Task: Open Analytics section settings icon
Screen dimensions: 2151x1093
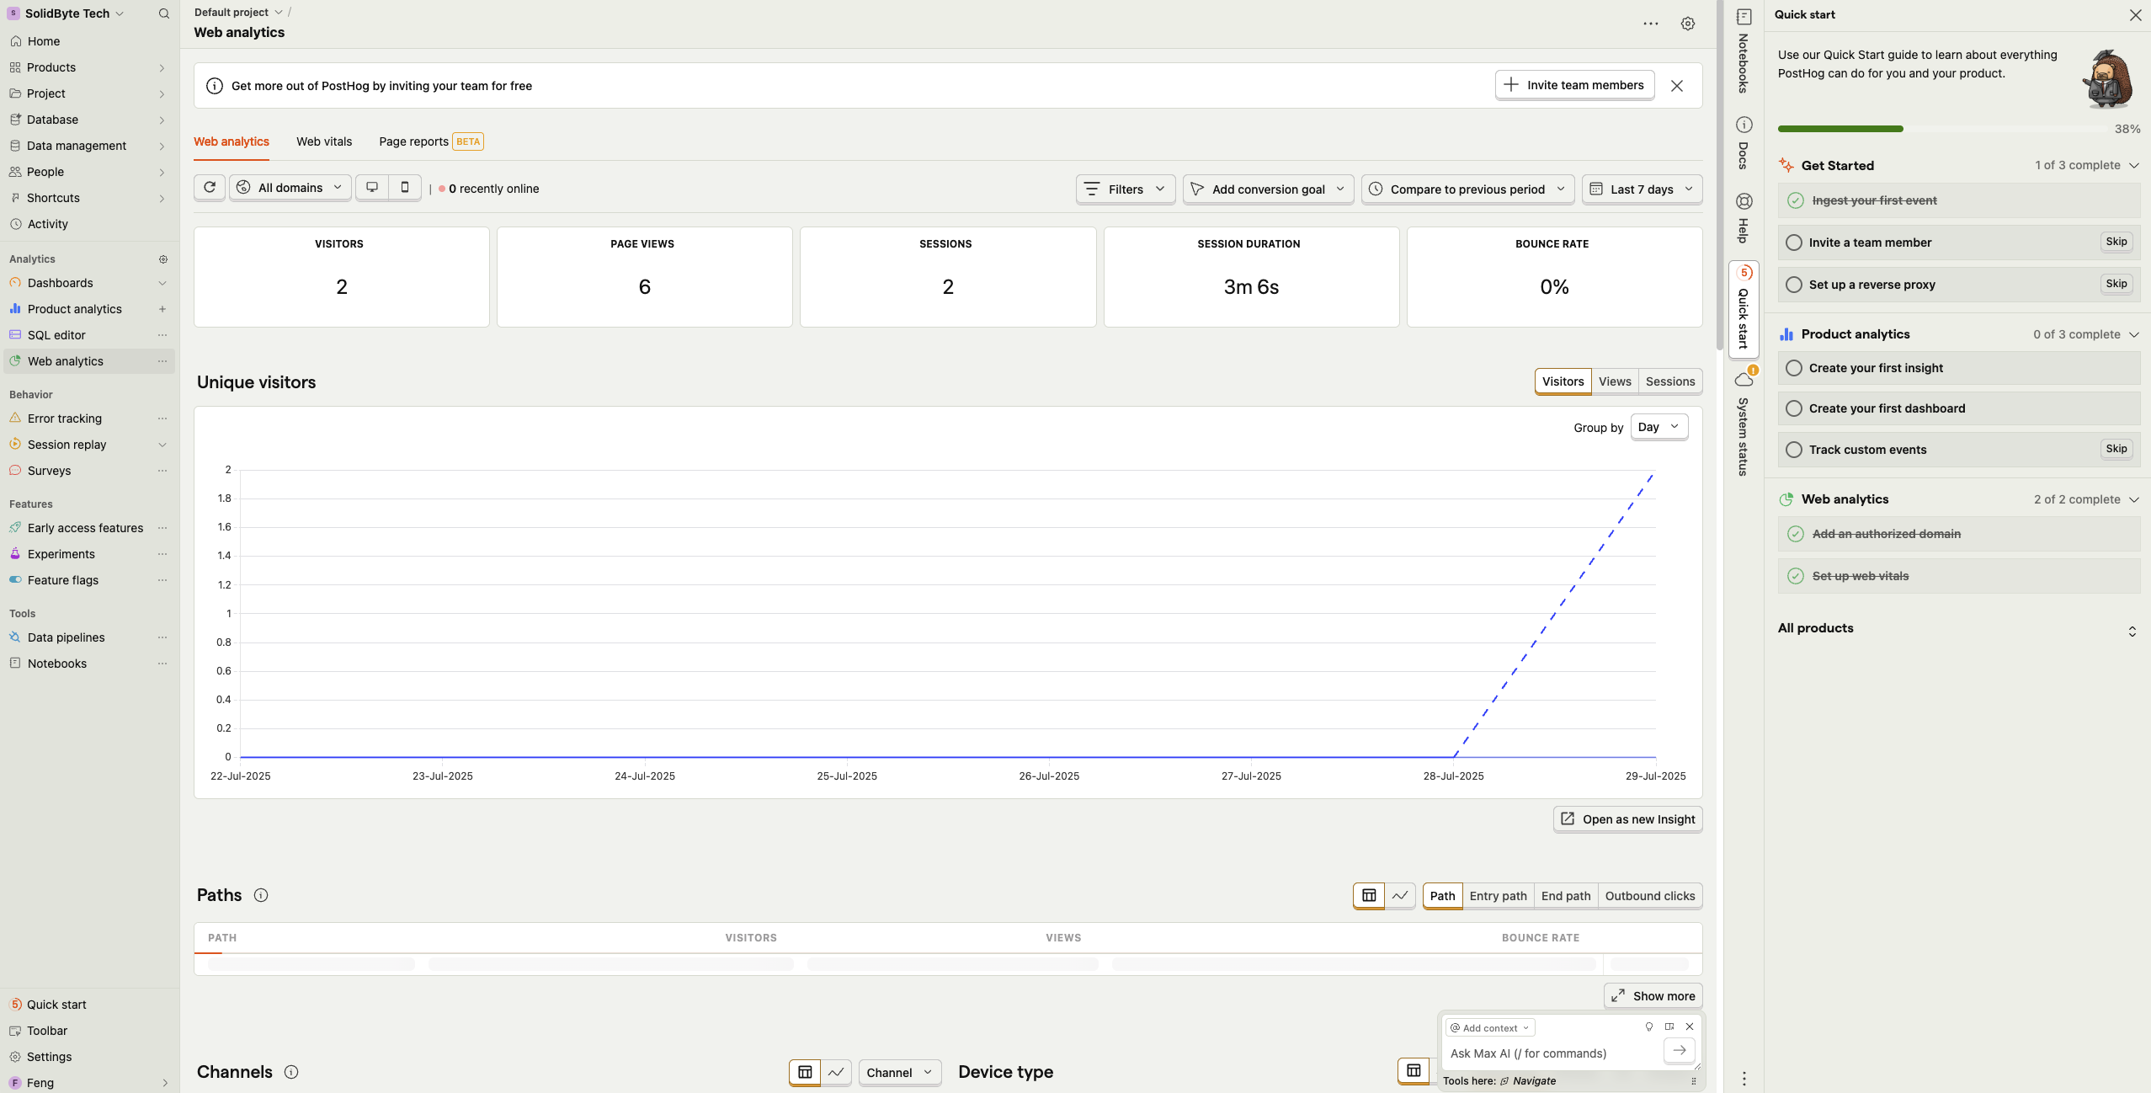Action: pos(163,259)
